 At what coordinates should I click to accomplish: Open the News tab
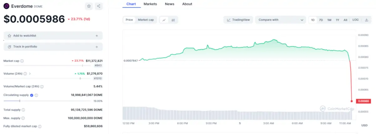tap(170, 4)
